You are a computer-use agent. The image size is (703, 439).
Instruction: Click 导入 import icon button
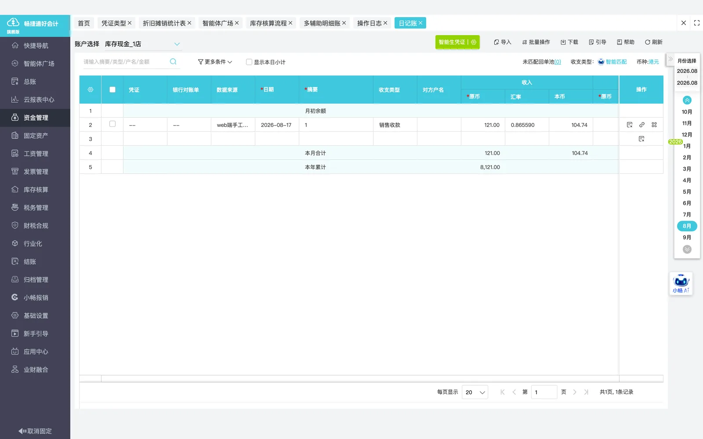click(502, 42)
